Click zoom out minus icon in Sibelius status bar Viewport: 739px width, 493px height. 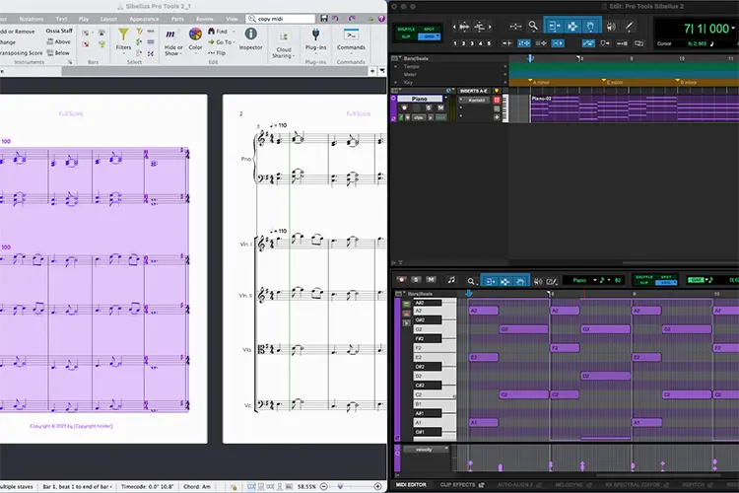pos(324,486)
